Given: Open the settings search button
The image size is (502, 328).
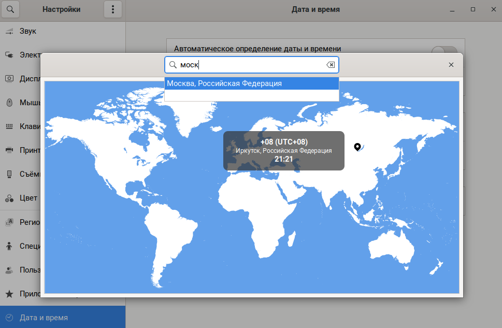Looking at the screenshot, I should 10,9.
